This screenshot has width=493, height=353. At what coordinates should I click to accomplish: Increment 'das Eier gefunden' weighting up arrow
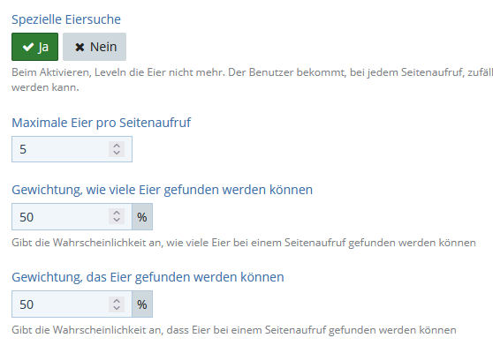tap(117, 301)
